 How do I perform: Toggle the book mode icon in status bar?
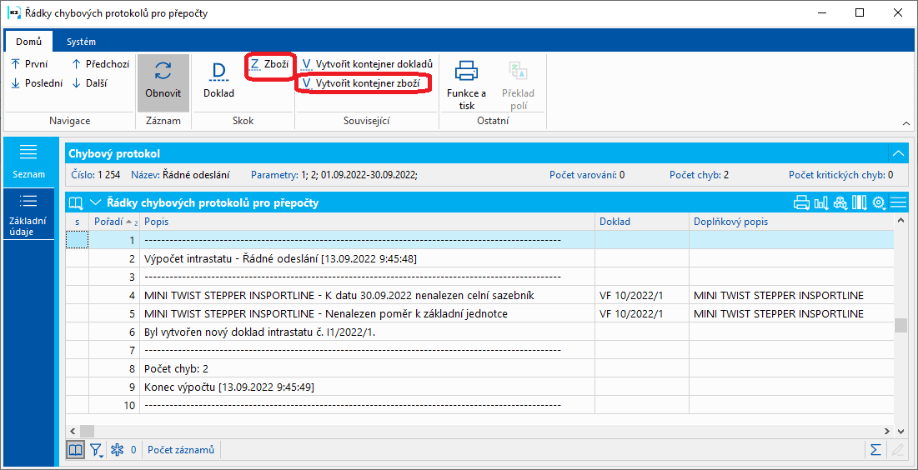pyautogui.click(x=76, y=449)
